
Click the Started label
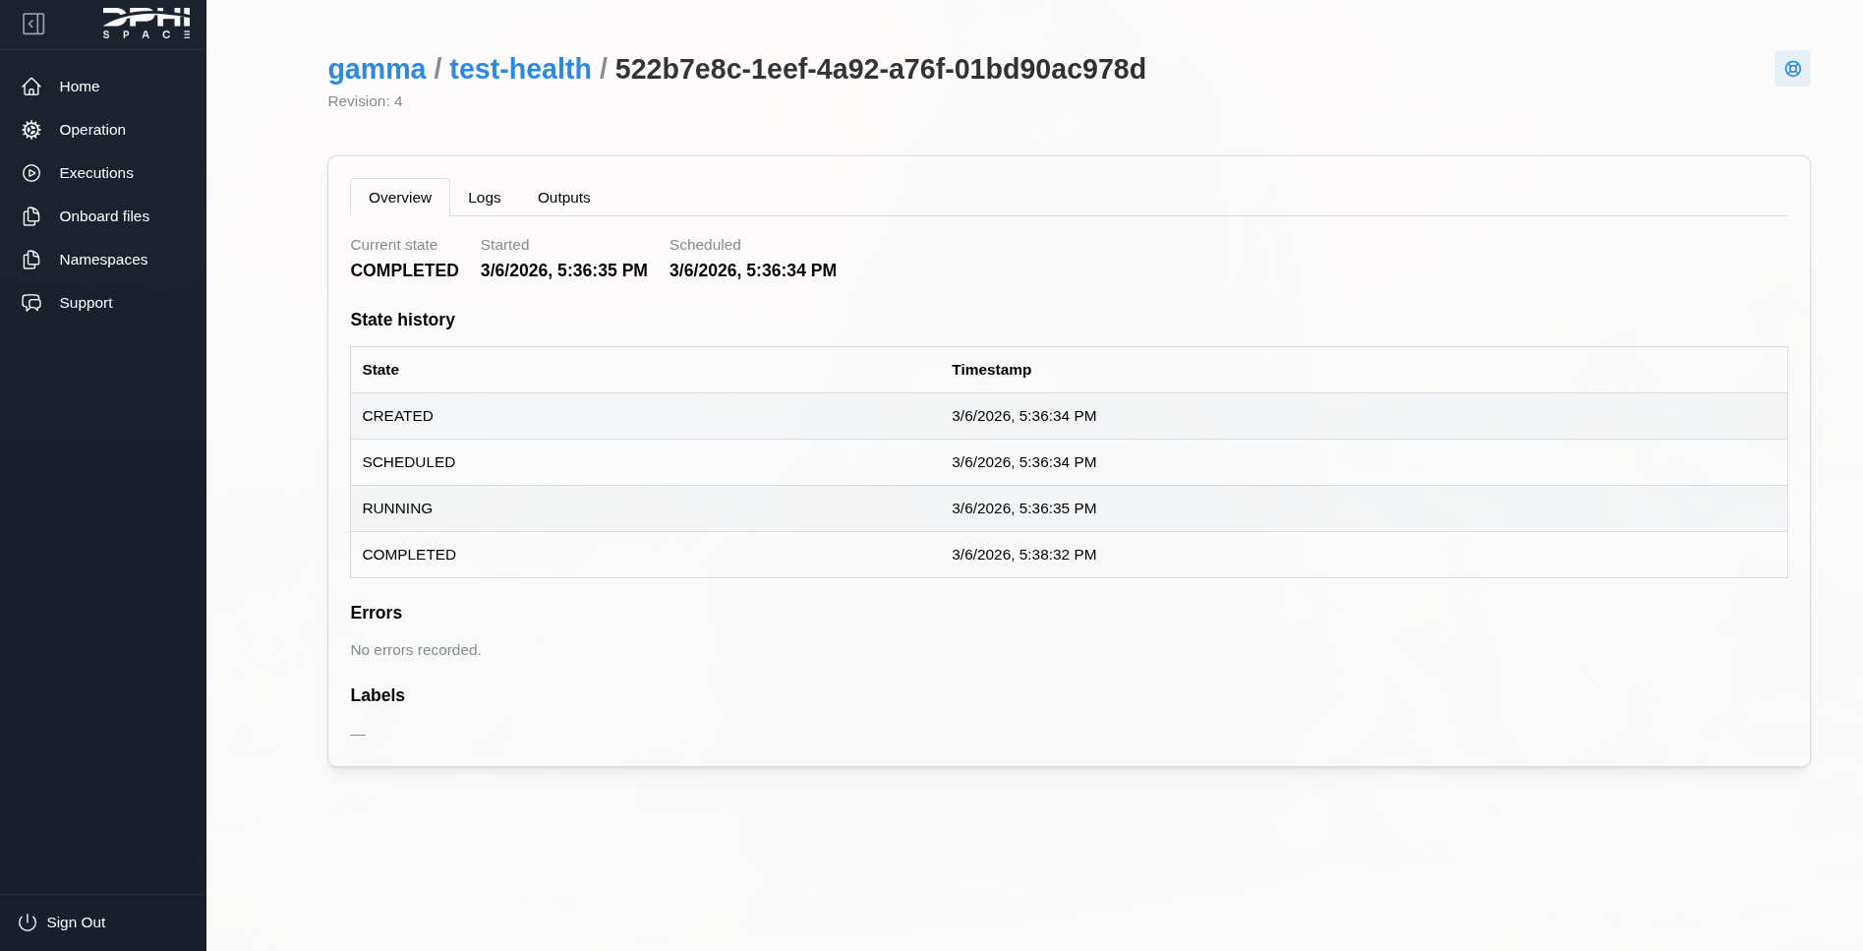point(504,245)
